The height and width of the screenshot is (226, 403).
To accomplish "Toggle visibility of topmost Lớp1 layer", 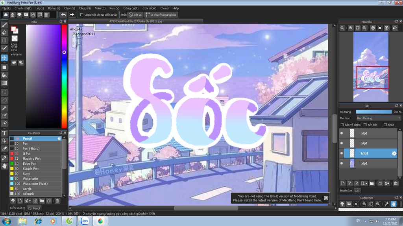I will [342, 133].
